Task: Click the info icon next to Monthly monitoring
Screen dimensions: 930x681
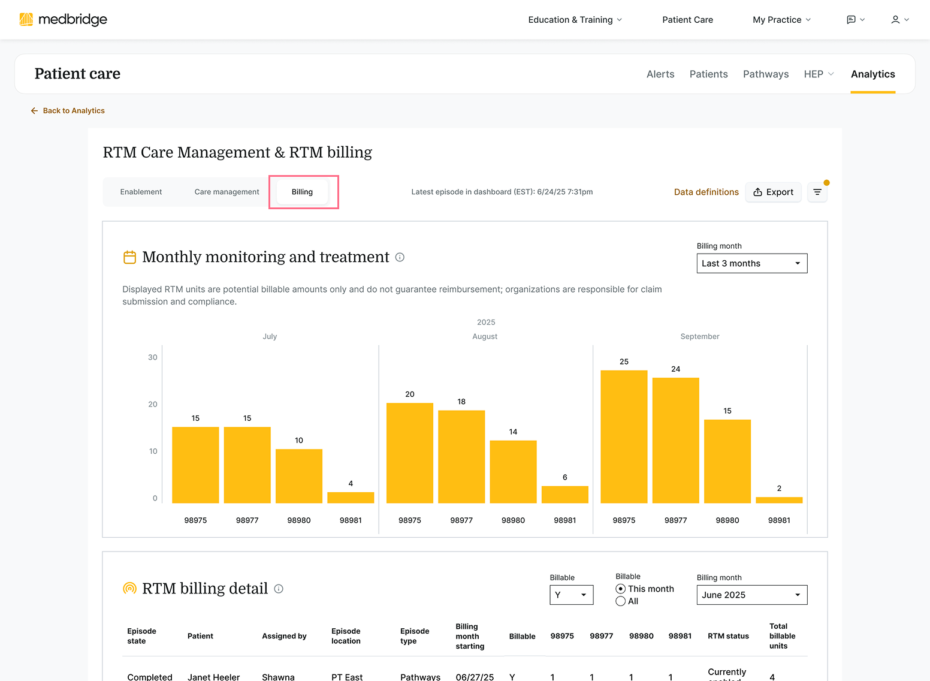Action: [x=400, y=257]
